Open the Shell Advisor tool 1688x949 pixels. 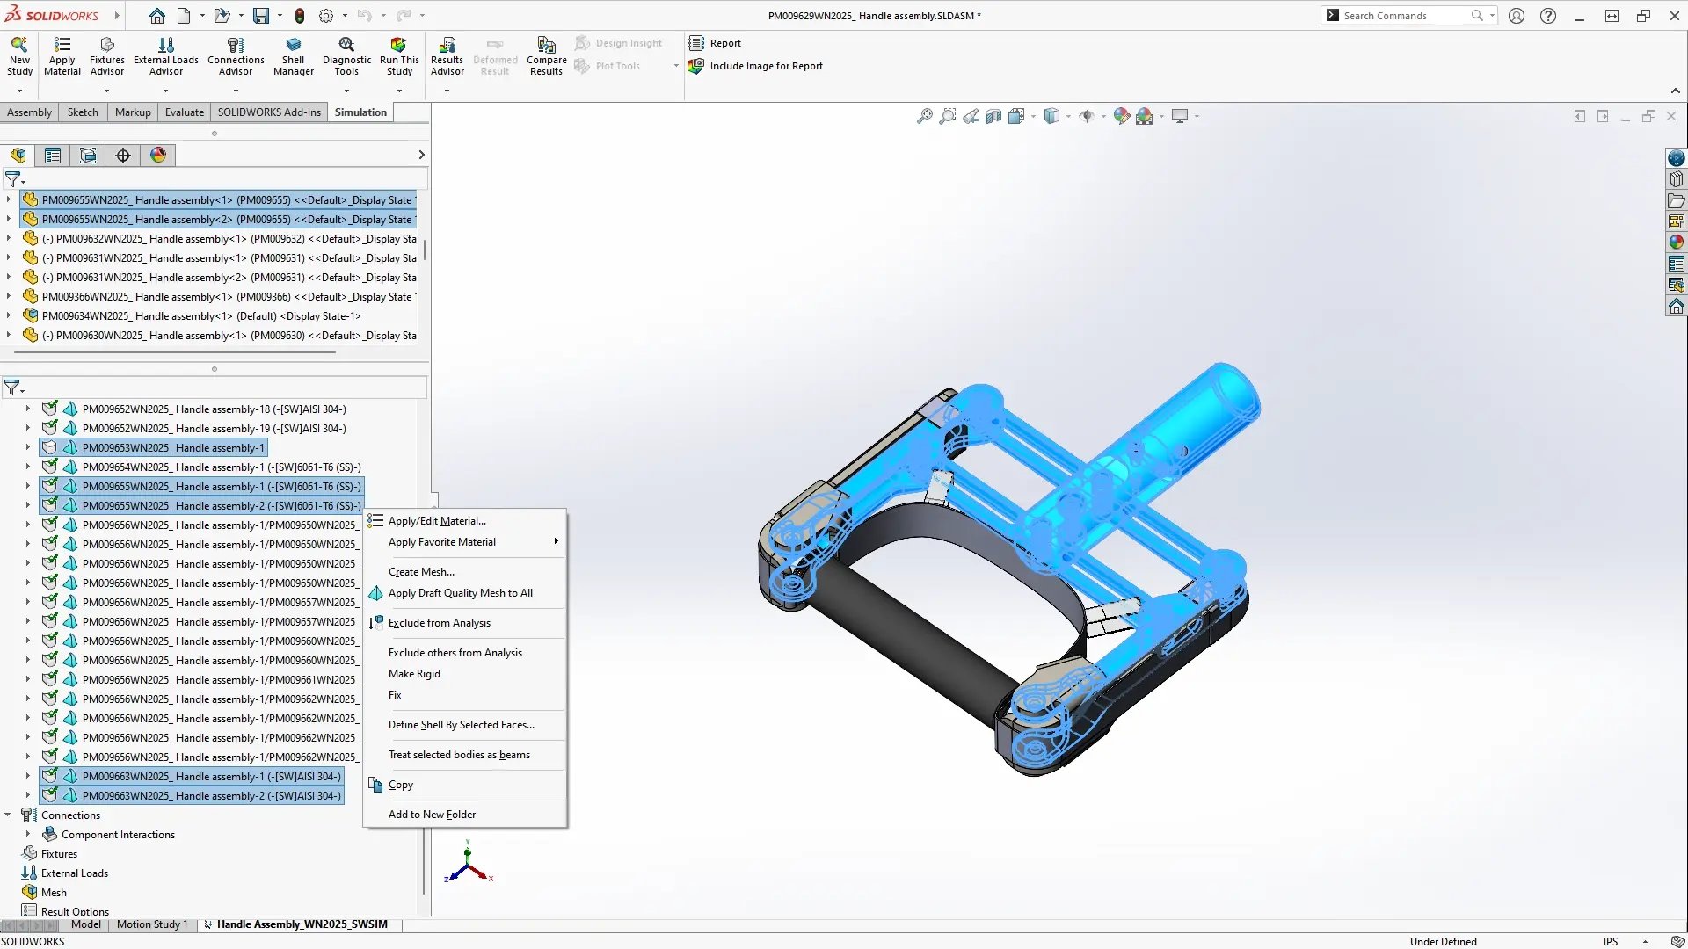point(292,54)
